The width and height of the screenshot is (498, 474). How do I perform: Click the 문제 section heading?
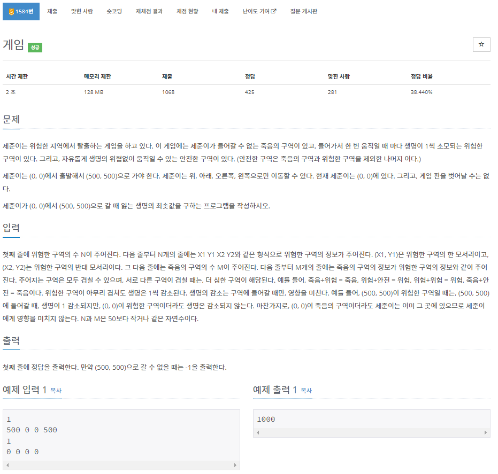pos(11,119)
